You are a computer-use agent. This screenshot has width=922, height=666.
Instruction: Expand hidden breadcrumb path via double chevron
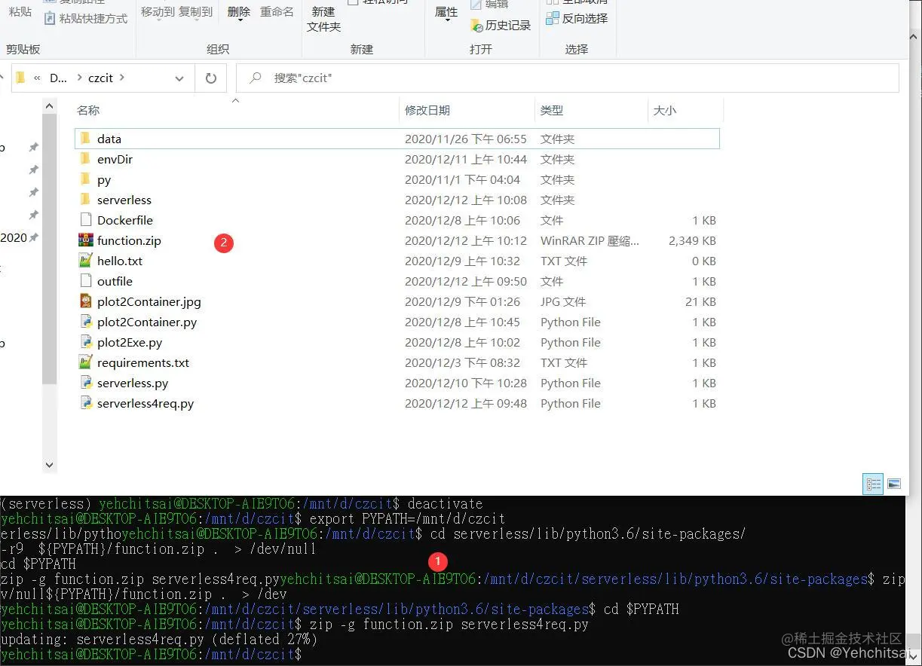point(37,78)
